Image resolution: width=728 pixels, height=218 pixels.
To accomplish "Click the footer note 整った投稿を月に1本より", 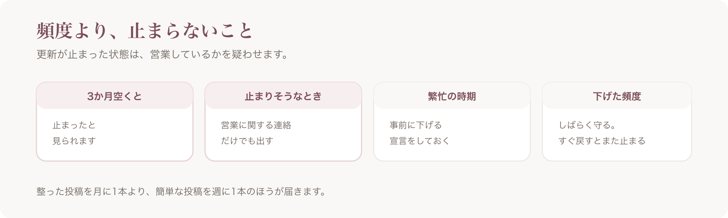I will [91, 191].
